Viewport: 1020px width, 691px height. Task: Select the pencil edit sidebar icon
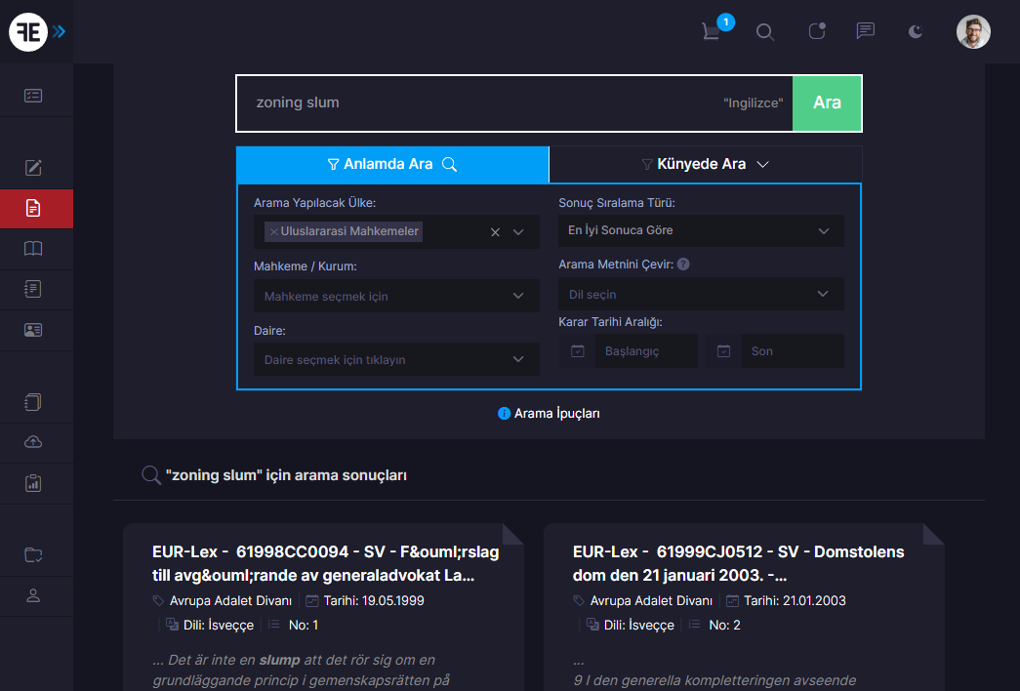coord(33,167)
